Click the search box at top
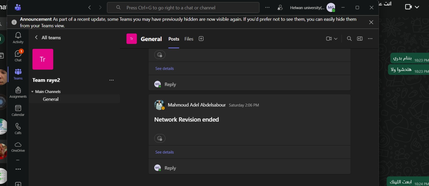Viewport: 429px width, 186px height. (183, 8)
